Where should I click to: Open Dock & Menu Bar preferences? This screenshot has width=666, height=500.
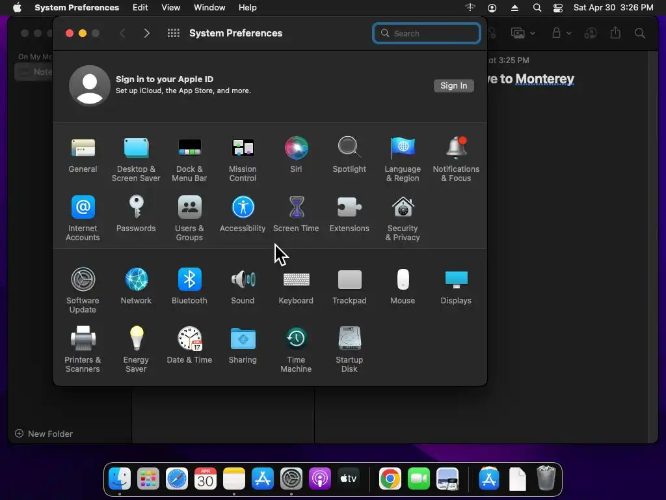pyautogui.click(x=189, y=160)
